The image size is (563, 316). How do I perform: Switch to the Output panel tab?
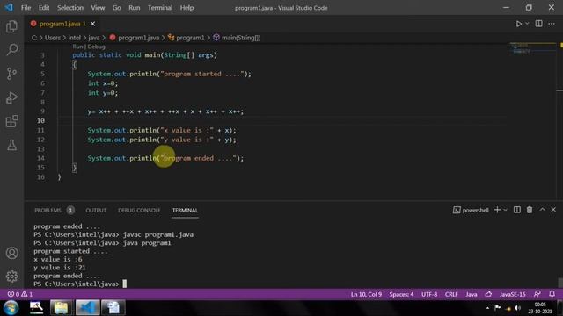click(x=96, y=211)
